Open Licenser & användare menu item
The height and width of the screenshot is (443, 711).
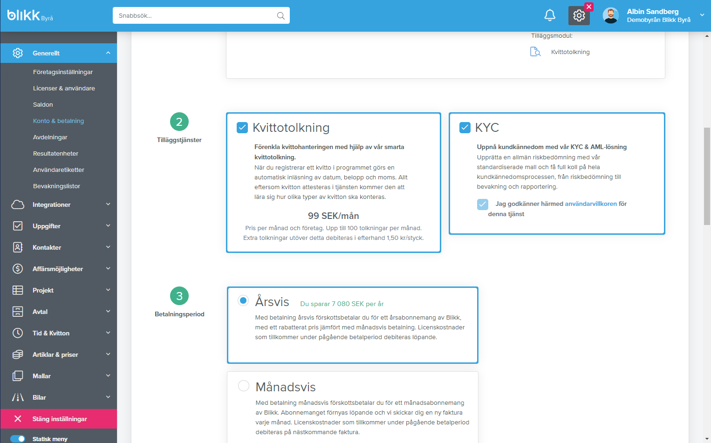tap(64, 89)
